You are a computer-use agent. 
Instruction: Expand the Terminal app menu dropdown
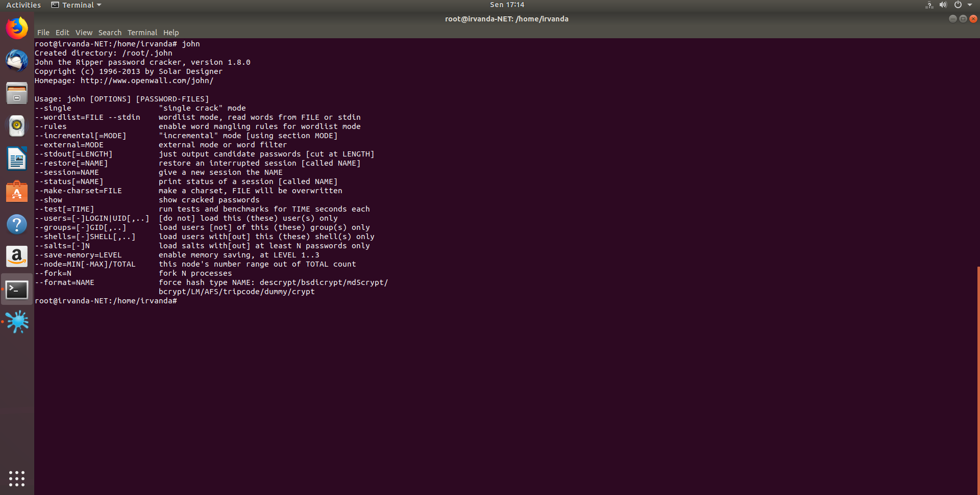pos(77,5)
